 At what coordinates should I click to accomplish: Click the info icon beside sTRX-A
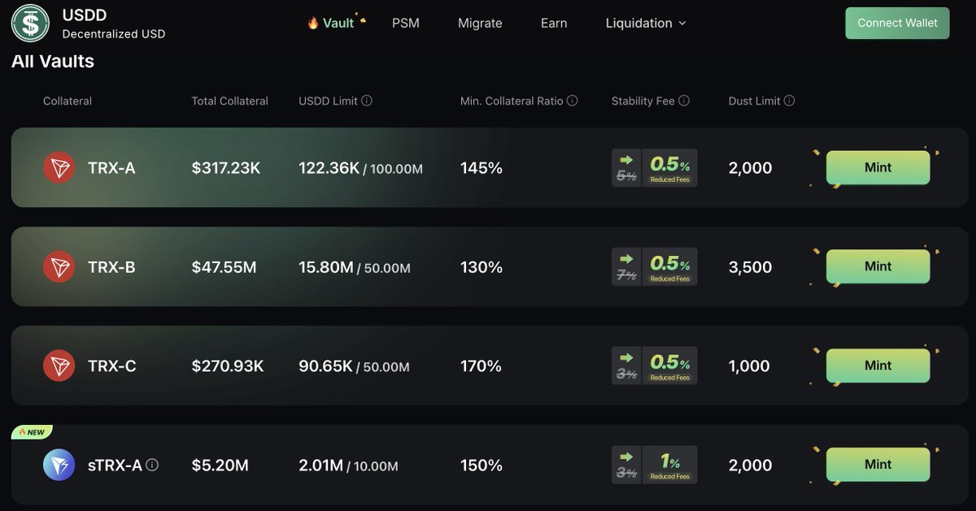[x=152, y=466]
